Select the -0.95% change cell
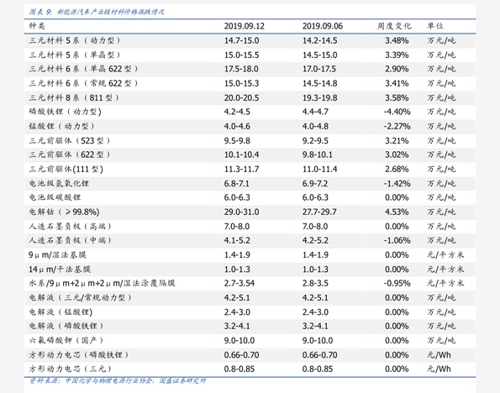 397,283
